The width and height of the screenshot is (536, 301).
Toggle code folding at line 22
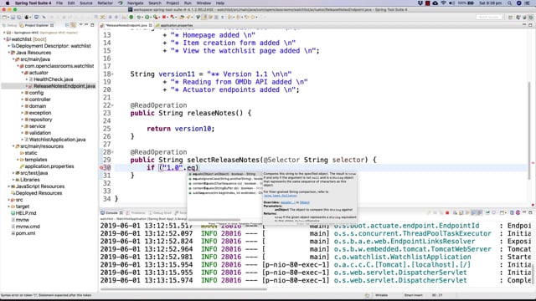[113, 105]
